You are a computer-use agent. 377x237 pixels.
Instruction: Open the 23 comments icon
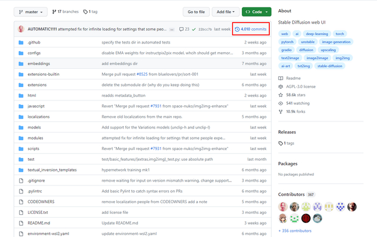click(x=184, y=29)
